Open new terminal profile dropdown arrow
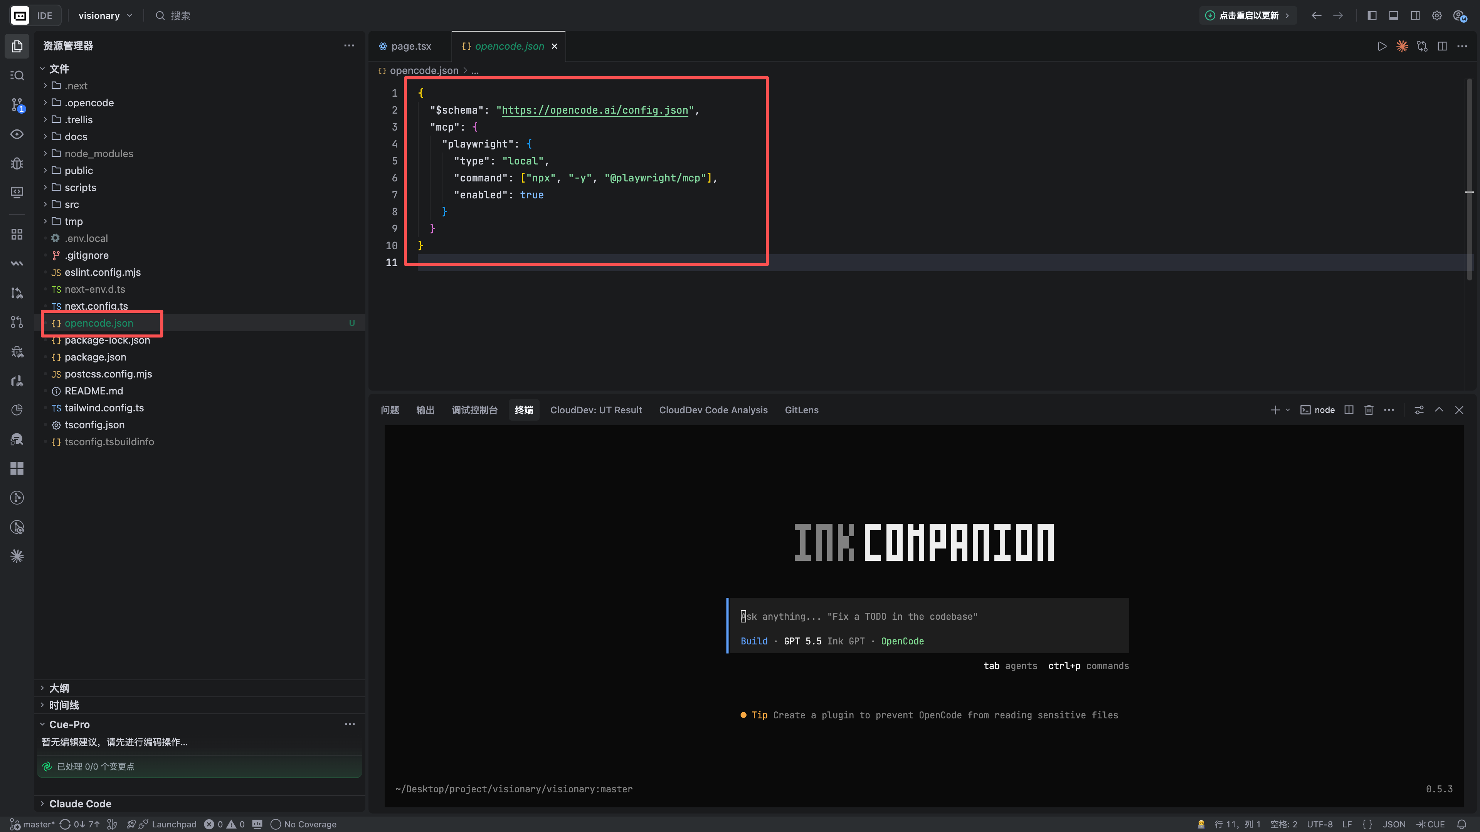1480x832 pixels. coord(1288,409)
